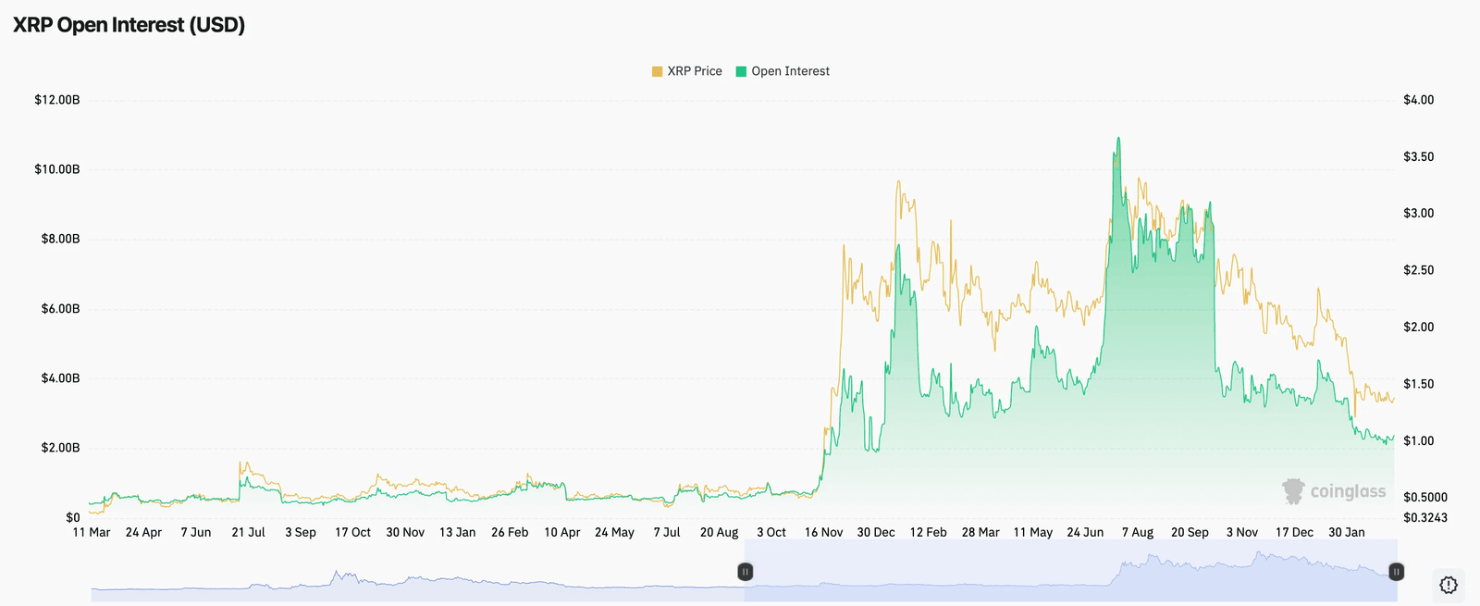1480x606 pixels.
Task: Click the XRP Open Interest (USD) title
Action: (x=129, y=25)
